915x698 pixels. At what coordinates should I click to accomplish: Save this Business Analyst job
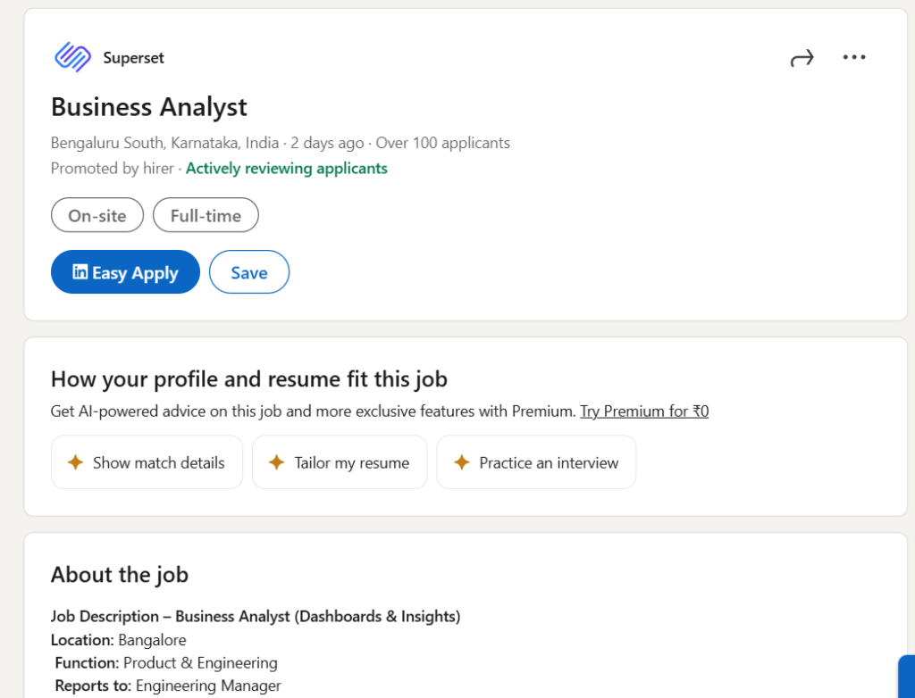coord(249,272)
